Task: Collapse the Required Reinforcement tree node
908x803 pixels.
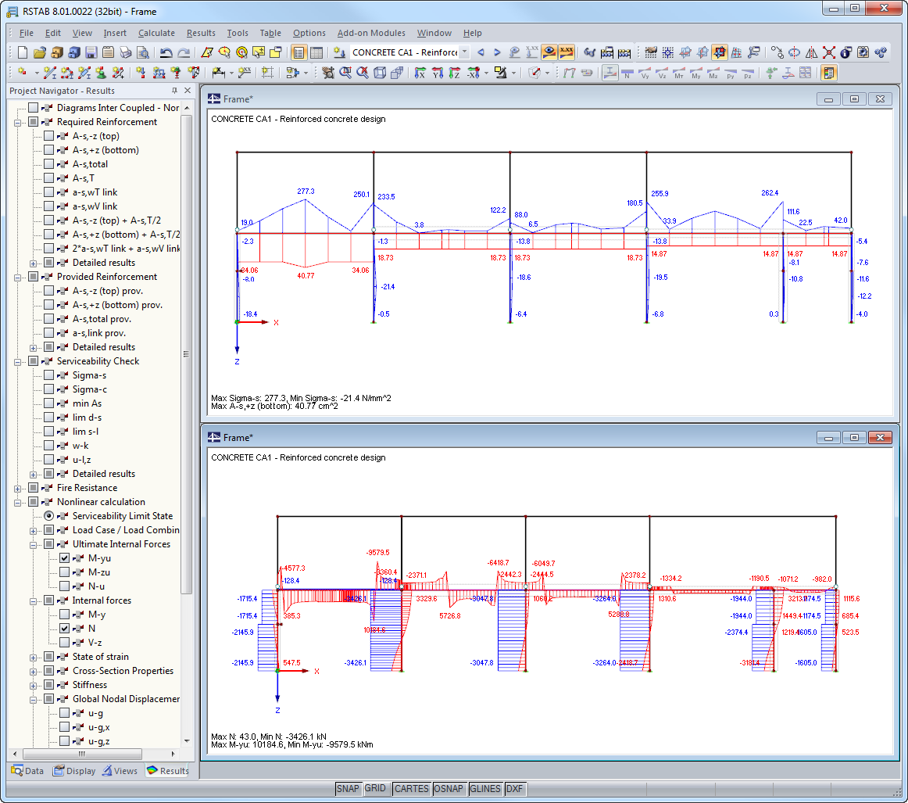Action: [17, 122]
